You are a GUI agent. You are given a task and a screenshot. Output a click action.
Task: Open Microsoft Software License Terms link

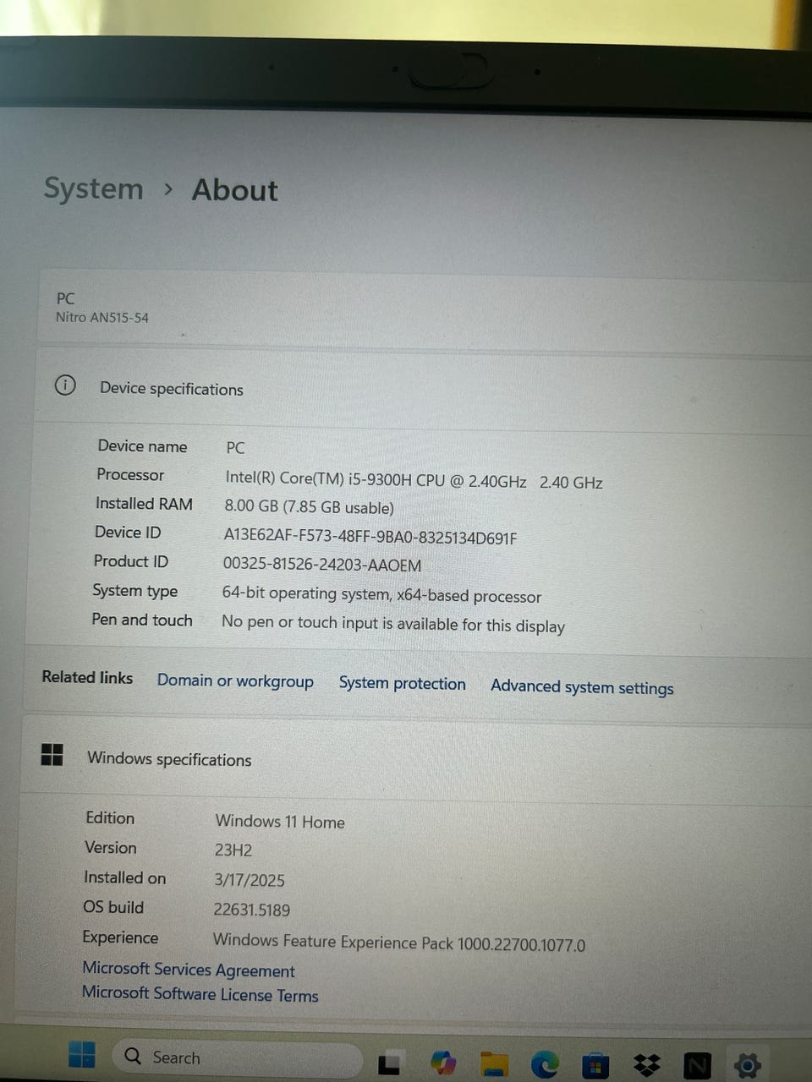pos(200,994)
